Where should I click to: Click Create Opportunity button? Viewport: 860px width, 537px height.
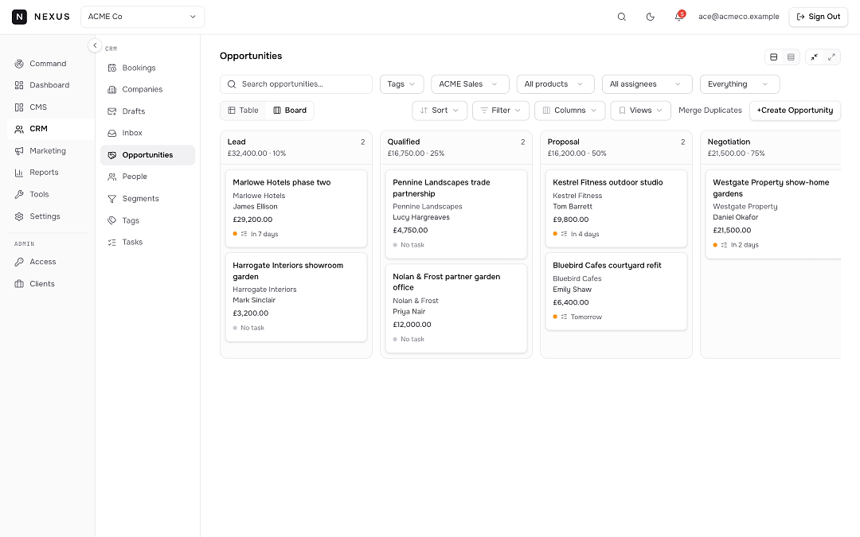click(795, 110)
